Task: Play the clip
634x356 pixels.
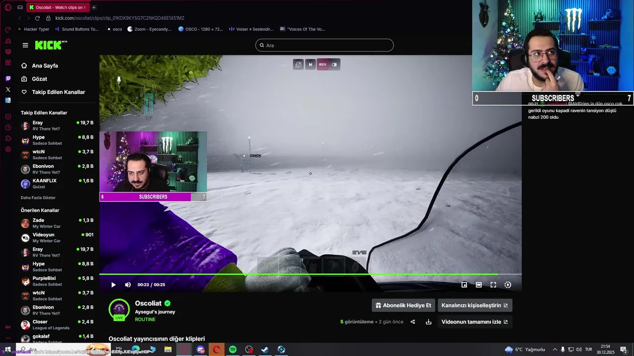Action: click(113, 285)
